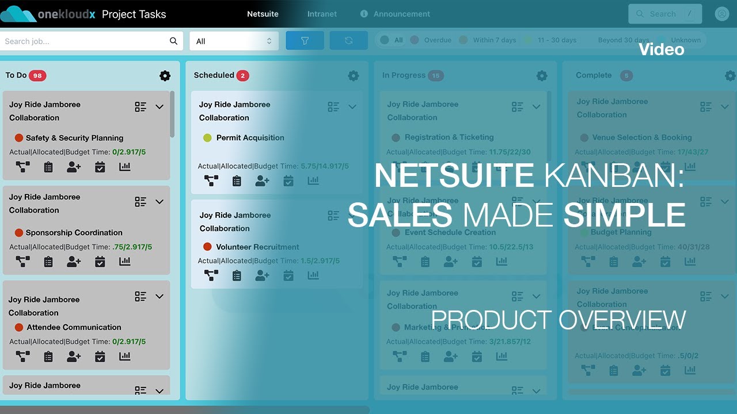This screenshot has height=414, width=737.
Task: Click add-person icon on Safety & Security Planning
Action: 74,167
